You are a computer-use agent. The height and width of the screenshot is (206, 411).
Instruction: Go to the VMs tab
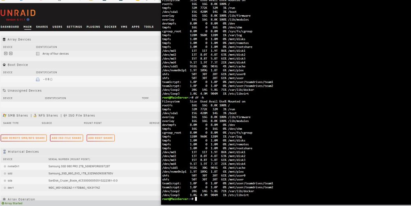pos(124,27)
